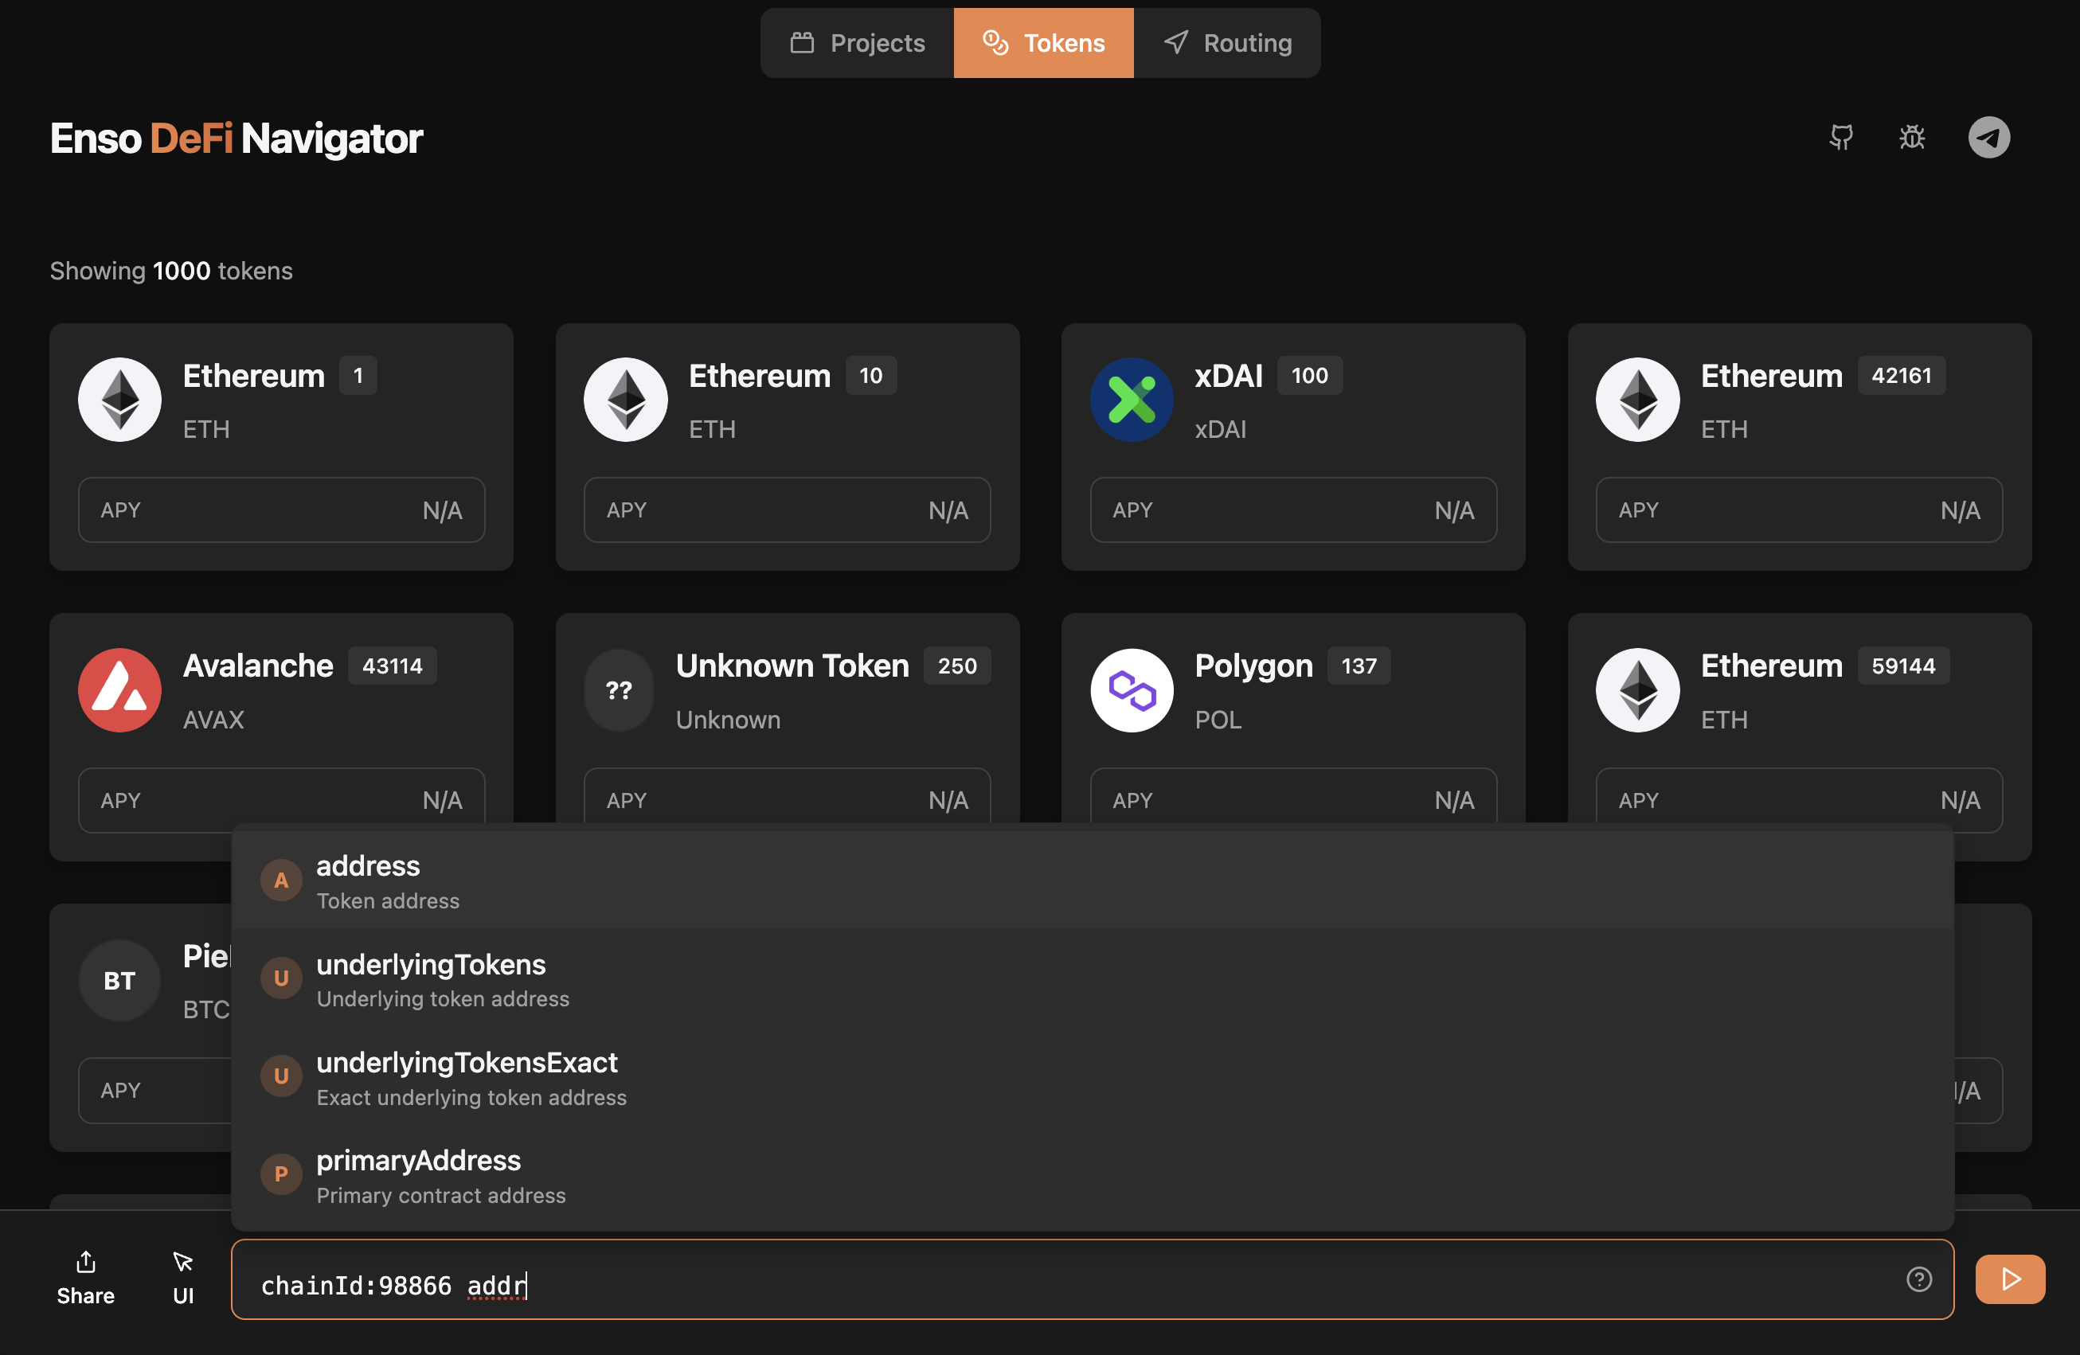Click the Polygon token logo

1131,689
